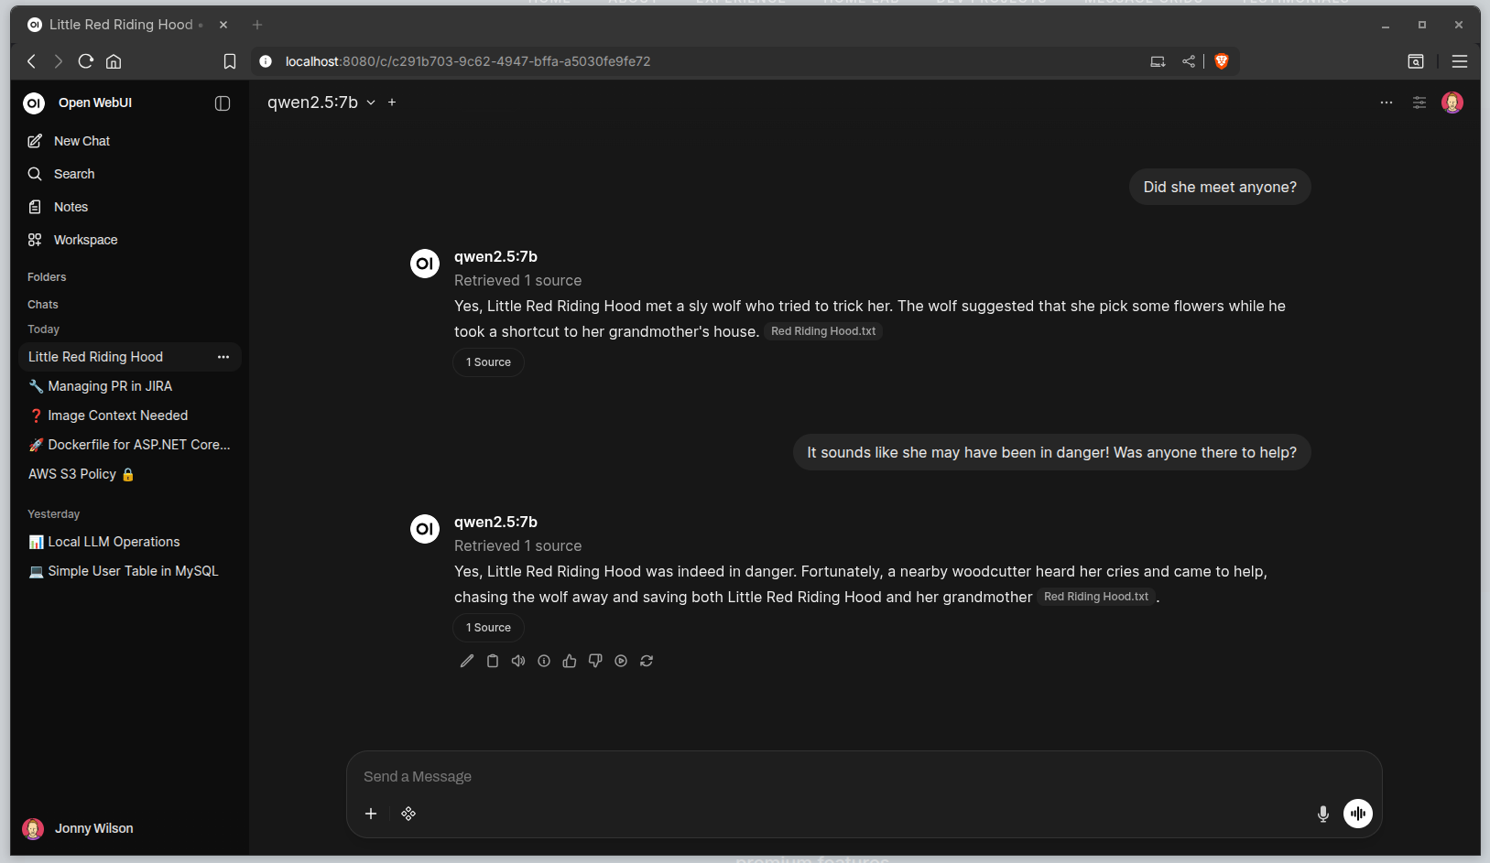Open voice call mode button

point(1357,814)
